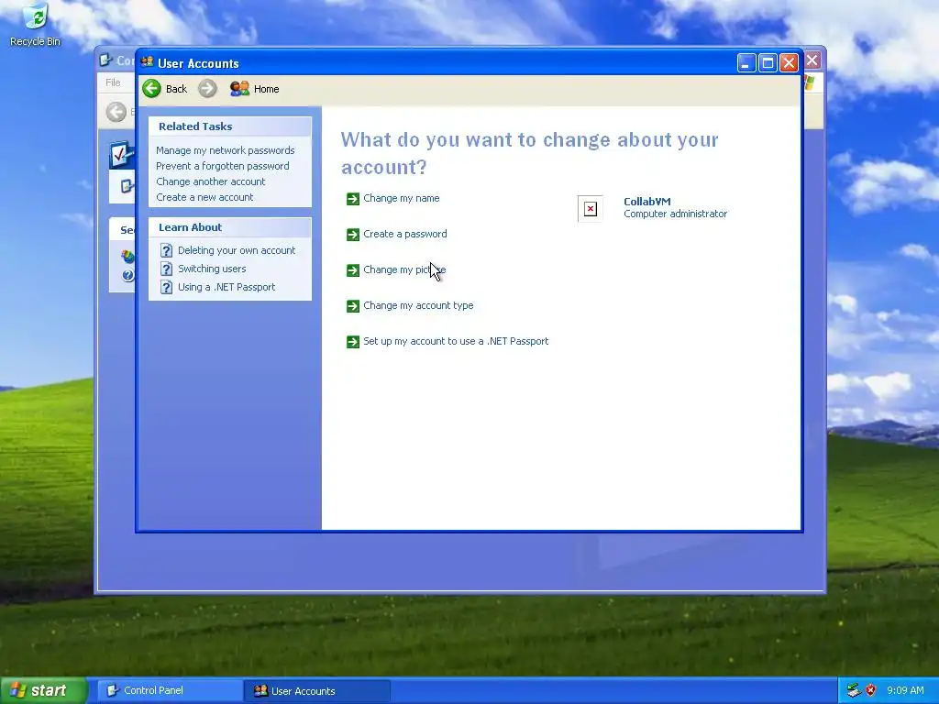
Task: Open Using a .NET Passport help
Action: 226,287
